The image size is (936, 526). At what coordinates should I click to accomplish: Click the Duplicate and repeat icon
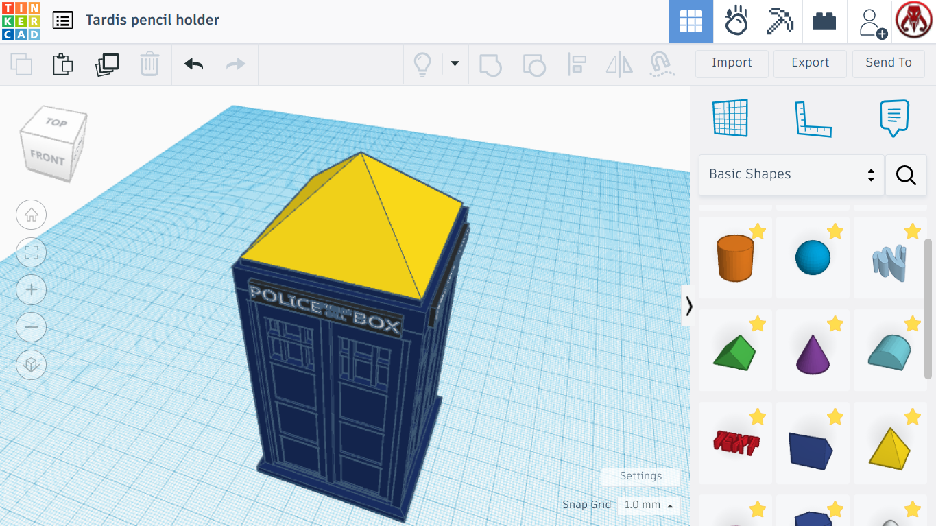pyautogui.click(x=107, y=64)
